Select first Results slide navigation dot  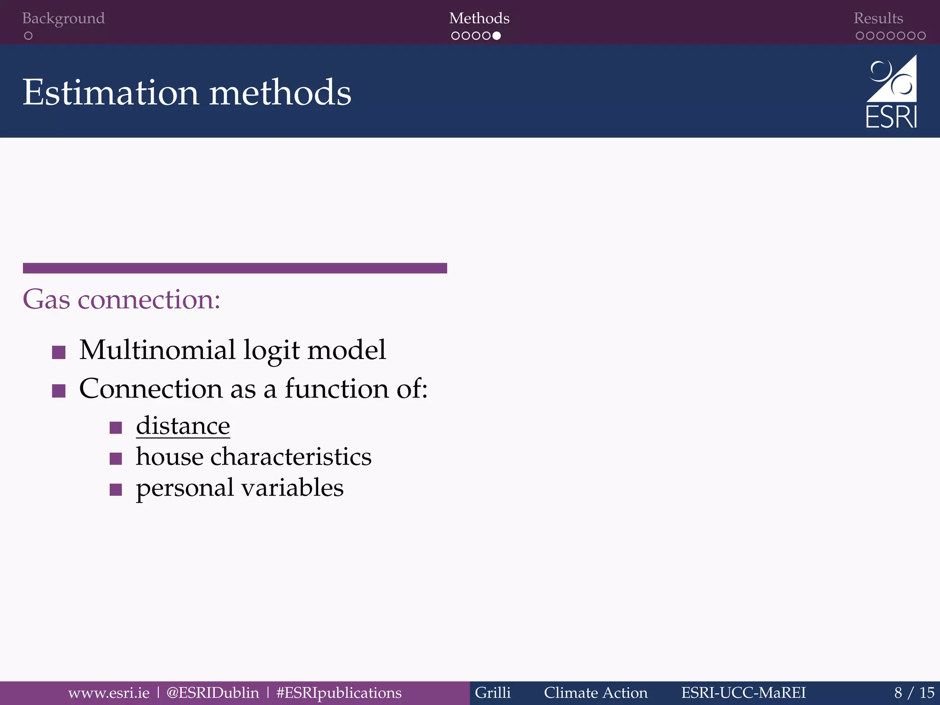point(860,36)
